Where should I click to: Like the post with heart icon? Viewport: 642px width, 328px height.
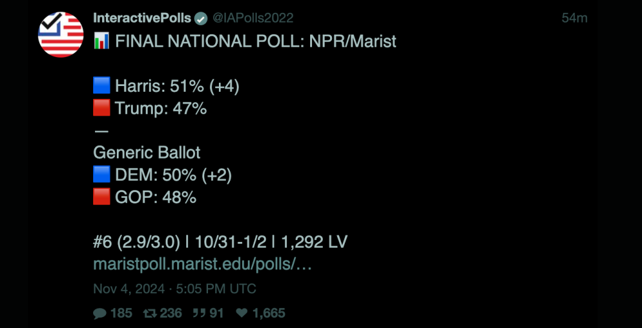(242, 313)
